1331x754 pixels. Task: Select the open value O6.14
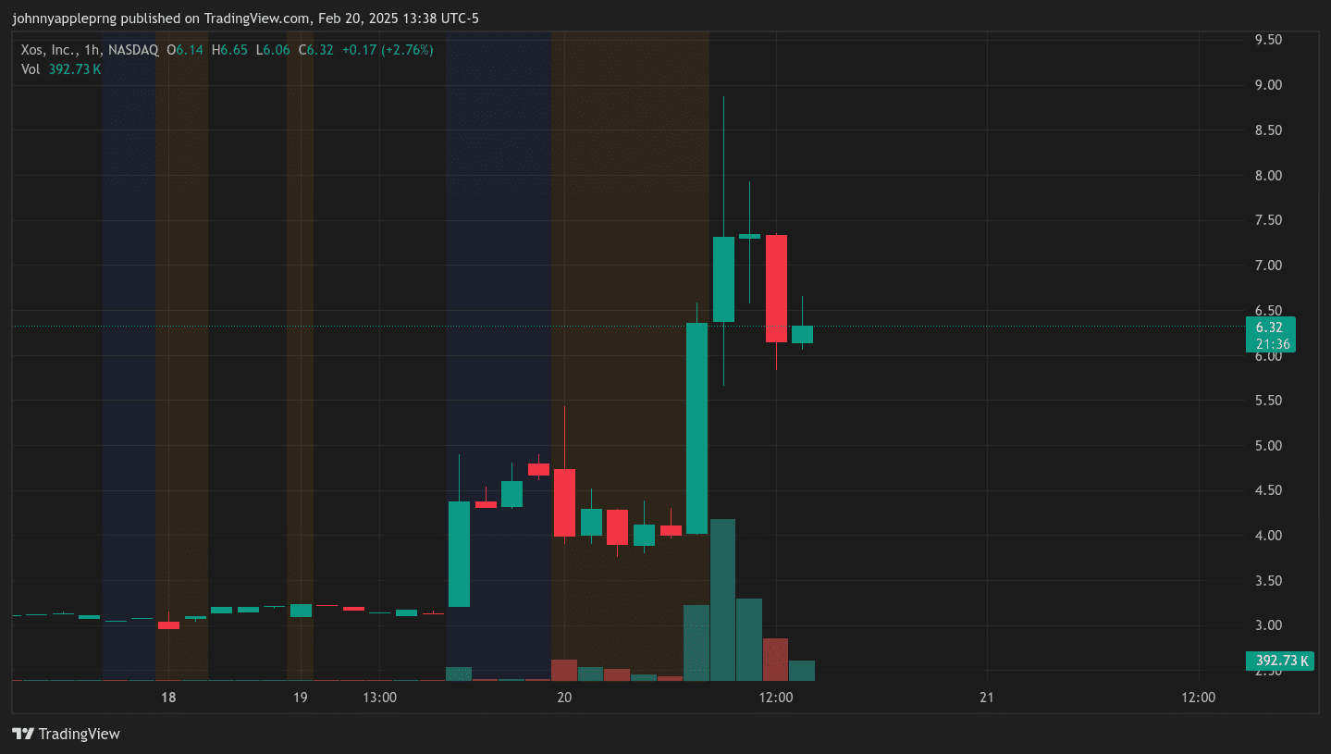tap(185, 50)
